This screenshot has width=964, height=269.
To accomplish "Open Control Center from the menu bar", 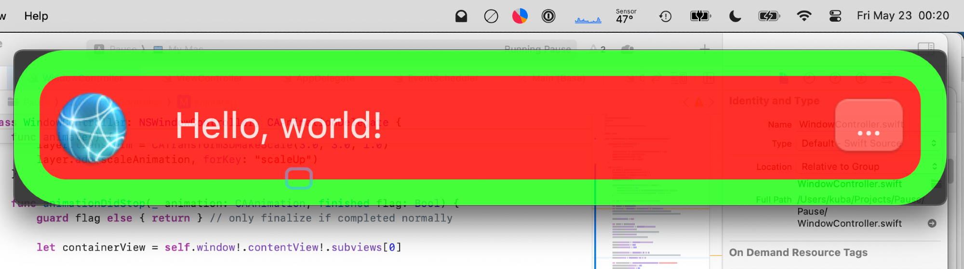I will tap(835, 16).
